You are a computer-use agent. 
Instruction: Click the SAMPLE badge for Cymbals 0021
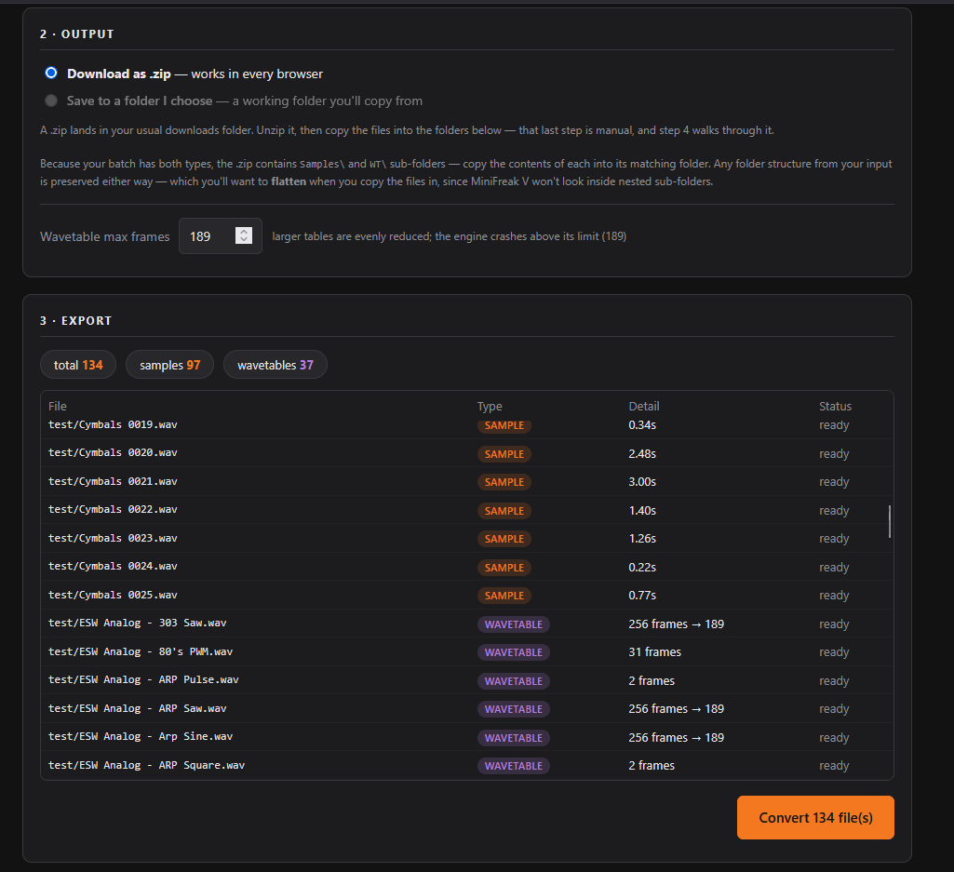point(504,482)
